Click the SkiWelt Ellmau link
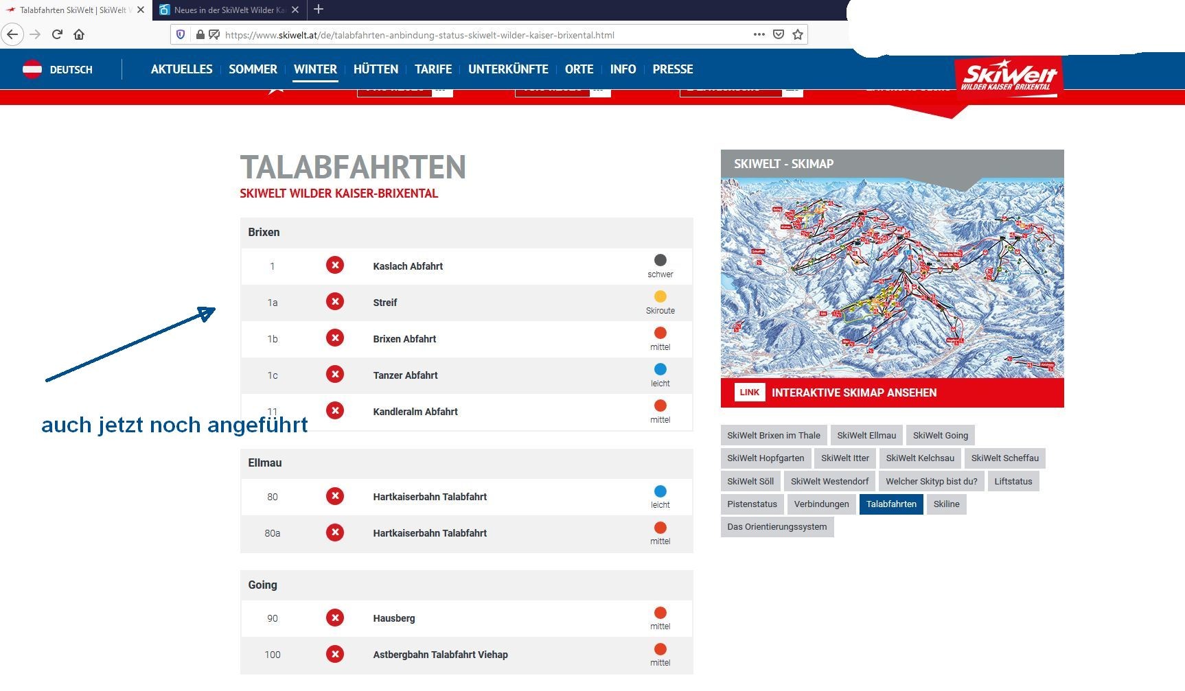The width and height of the screenshot is (1185, 691). tap(866, 434)
